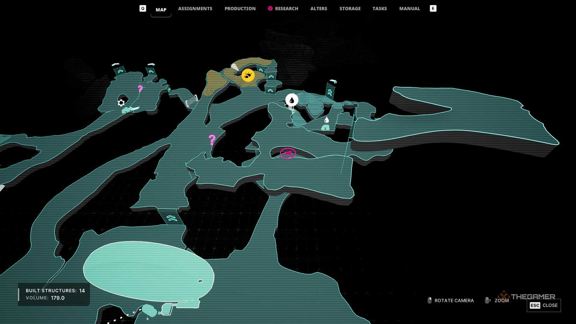Click the gray bridge structure icon
Screen dimensions: 576x324
point(191,101)
